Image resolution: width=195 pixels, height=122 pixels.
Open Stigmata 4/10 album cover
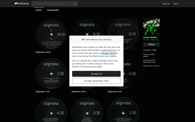51,110
